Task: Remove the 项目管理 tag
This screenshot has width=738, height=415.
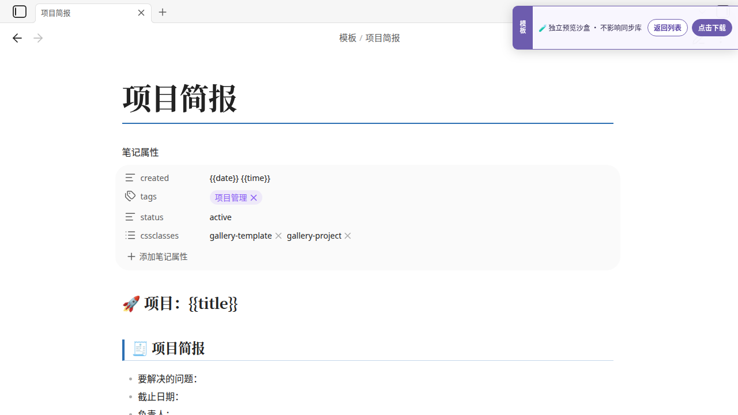Action: pyautogui.click(x=254, y=198)
